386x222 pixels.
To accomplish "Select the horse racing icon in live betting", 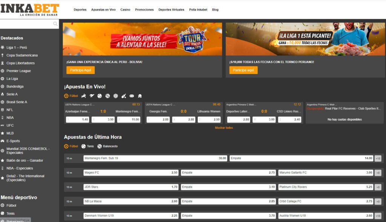I will pos(84,96).
